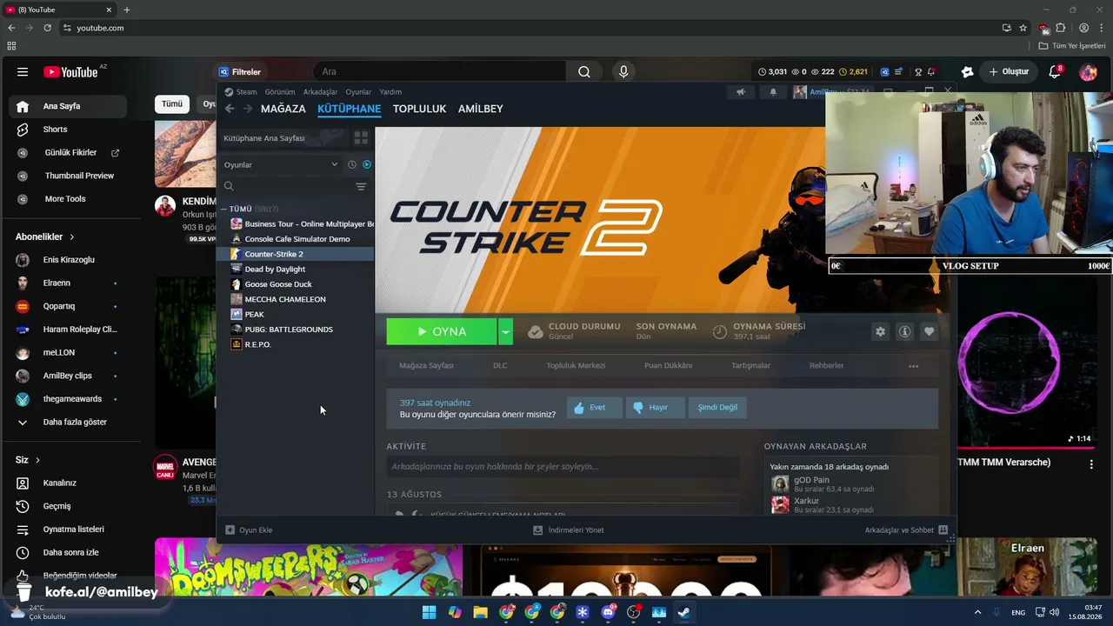
Task: Open the Topluluk Merkezi link
Action: click(x=576, y=366)
